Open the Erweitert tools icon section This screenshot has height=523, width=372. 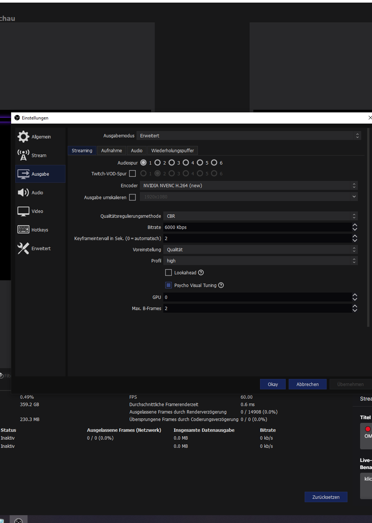(23, 248)
